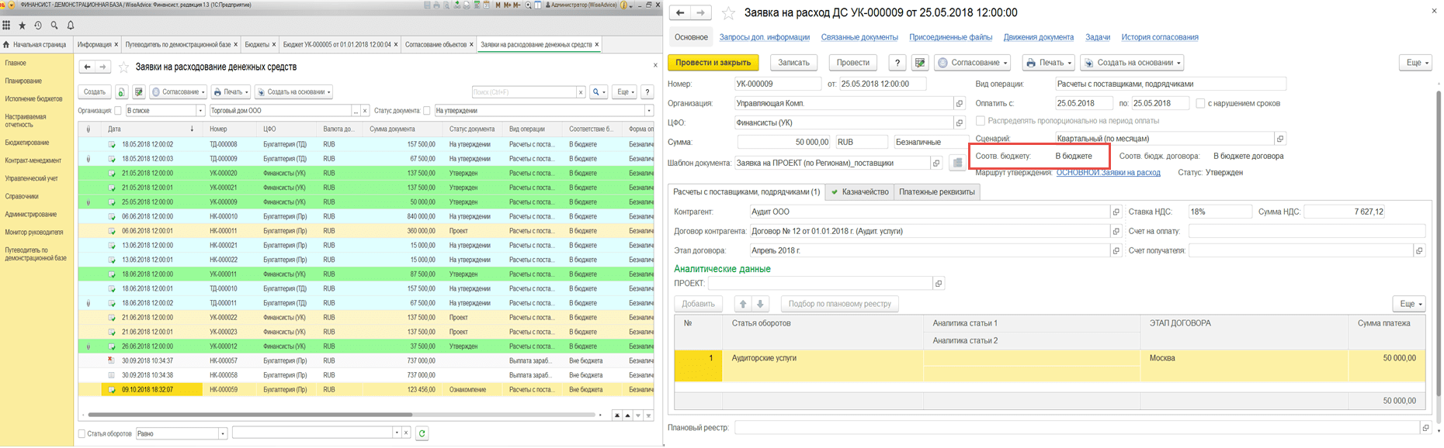Image resolution: width=1444 pixels, height=448 pixels.
Task: Open the Печать dropdown in the list toolbar
Action: pos(231,92)
